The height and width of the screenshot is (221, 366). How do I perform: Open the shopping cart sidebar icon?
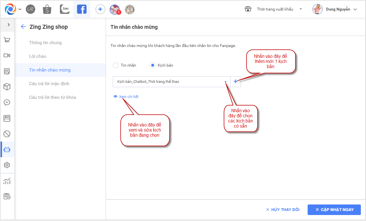(x=7, y=40)
